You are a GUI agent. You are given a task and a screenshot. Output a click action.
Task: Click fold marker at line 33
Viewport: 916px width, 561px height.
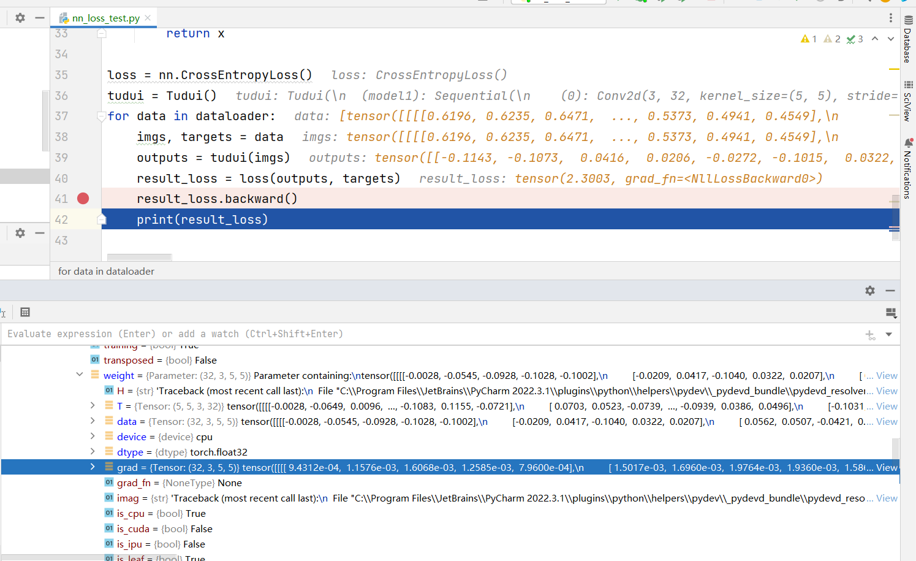pos(102,34)
